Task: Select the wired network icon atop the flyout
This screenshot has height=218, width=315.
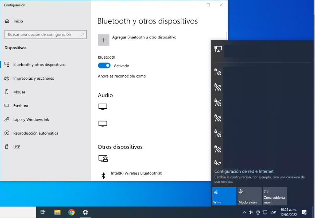Action: 218,49
